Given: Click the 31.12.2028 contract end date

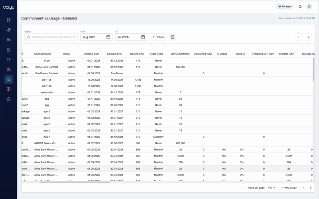Looking at the screenshot, I should tap(116, 137).
